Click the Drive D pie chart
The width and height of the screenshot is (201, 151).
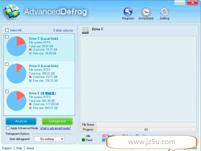[16, 73]
